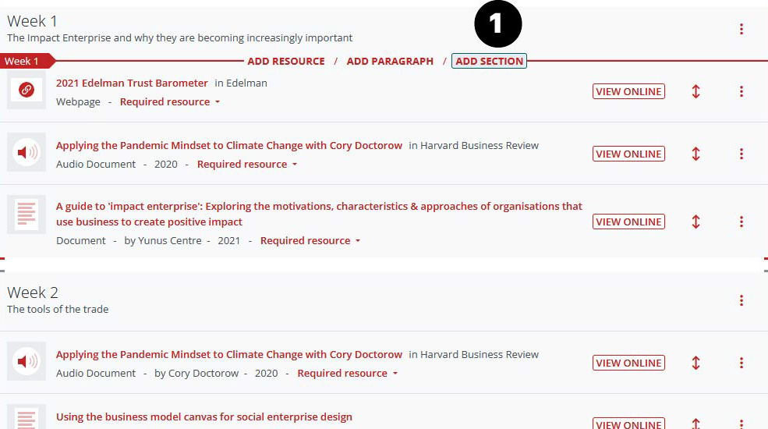This screenshot has width=768, height=429.
Task: Expand Required resource dropdown for Edelman Trust Barometer
Action: pos(170,102)
